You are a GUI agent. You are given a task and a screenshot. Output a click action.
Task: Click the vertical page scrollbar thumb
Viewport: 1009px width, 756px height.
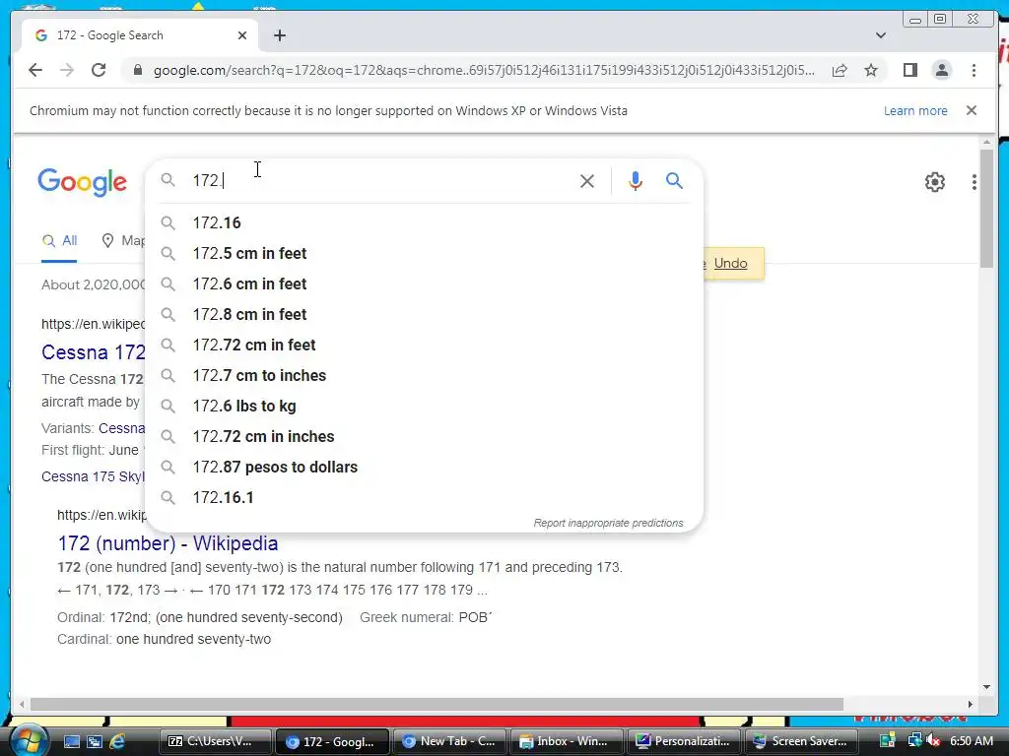pyautogui.click(x=986, y=209)
